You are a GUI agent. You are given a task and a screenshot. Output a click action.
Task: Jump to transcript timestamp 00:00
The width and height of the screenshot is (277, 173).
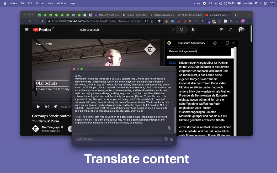point(173,63)
